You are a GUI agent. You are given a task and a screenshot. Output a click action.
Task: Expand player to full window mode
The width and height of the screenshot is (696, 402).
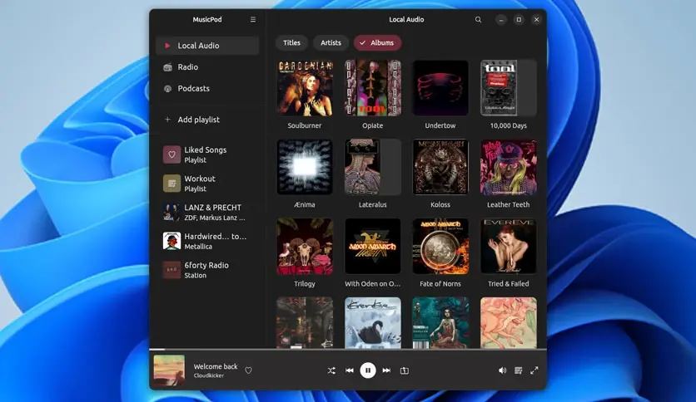click(534, 370)
